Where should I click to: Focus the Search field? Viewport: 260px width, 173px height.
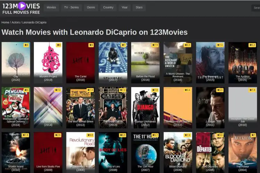(256, 8)
